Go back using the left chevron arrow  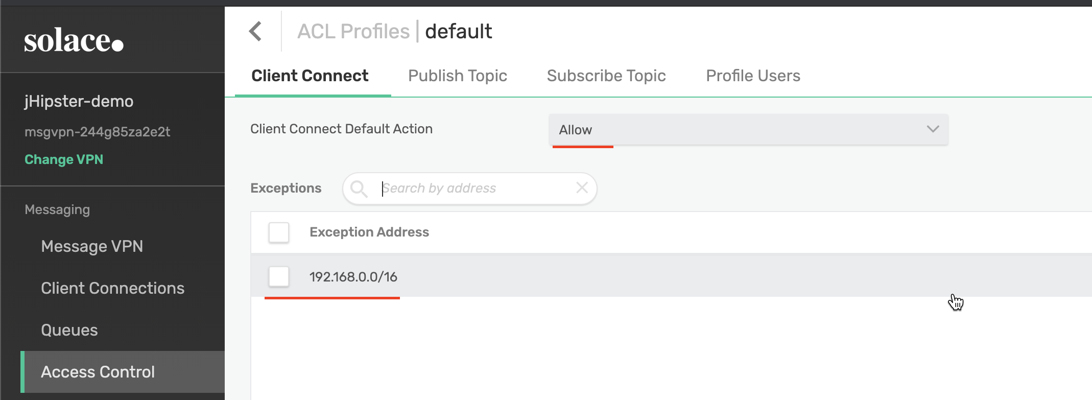pyautogui.click(x=255, y=31)
